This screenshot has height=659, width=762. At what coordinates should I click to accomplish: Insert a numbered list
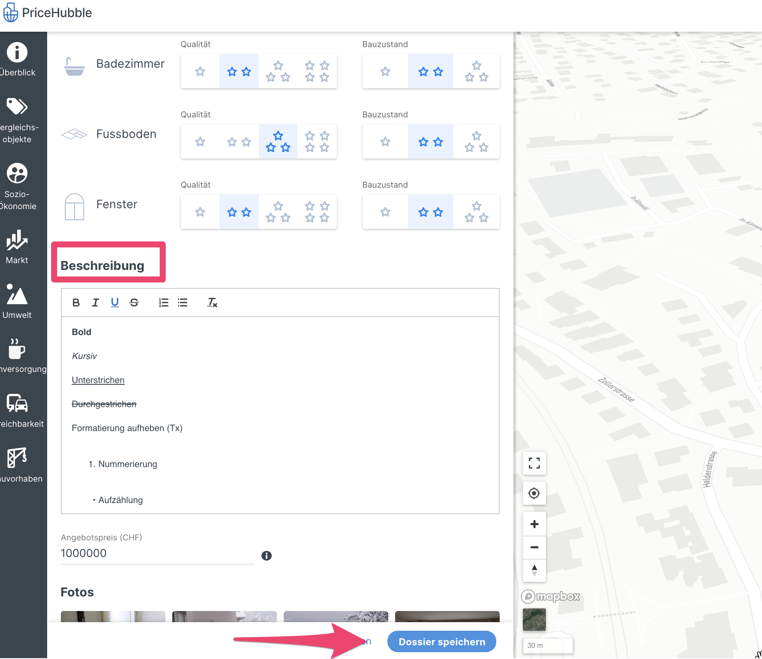pyautogui.click(x=163, y=303)
